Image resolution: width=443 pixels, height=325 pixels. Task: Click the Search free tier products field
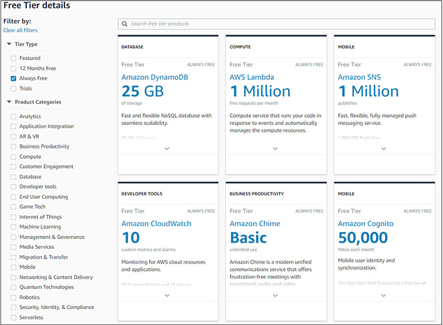tap(274, 24)
